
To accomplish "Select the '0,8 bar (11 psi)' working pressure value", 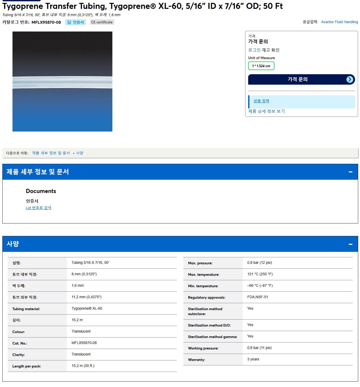I will [259, 348].
